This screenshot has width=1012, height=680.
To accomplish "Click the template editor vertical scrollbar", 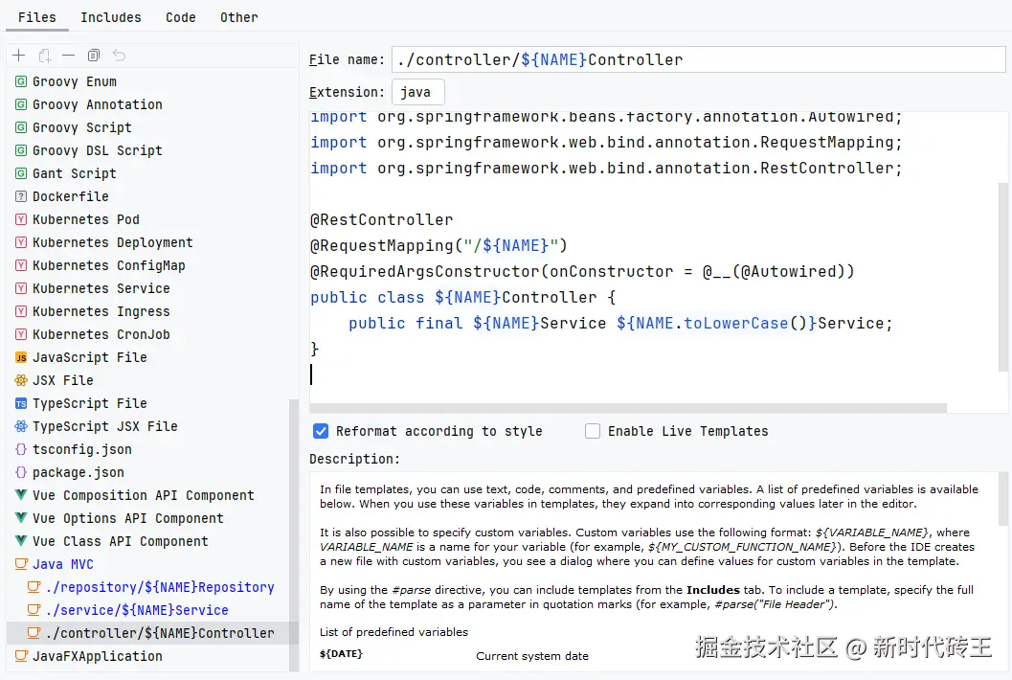I will tap(1003, 277).
